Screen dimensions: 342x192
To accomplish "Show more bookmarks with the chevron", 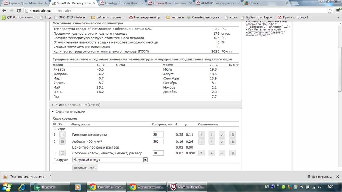I will [338, 17].
